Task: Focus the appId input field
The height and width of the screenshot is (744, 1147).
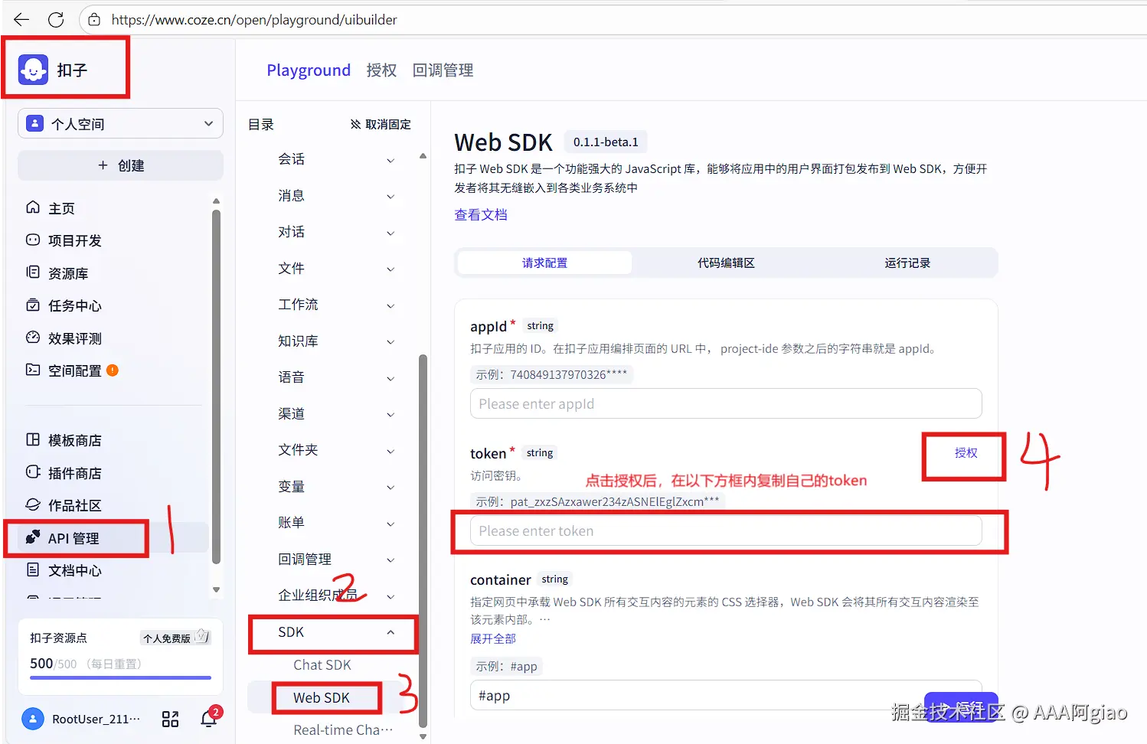Action: (726, 403)
